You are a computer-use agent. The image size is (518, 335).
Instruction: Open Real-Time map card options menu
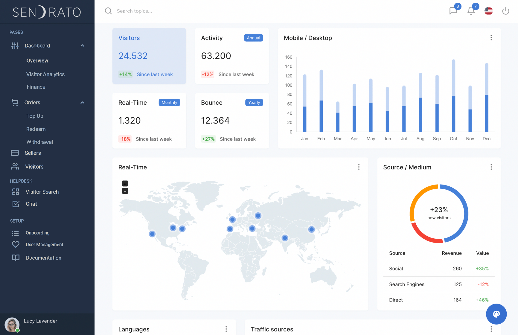(x=359, y=167)
